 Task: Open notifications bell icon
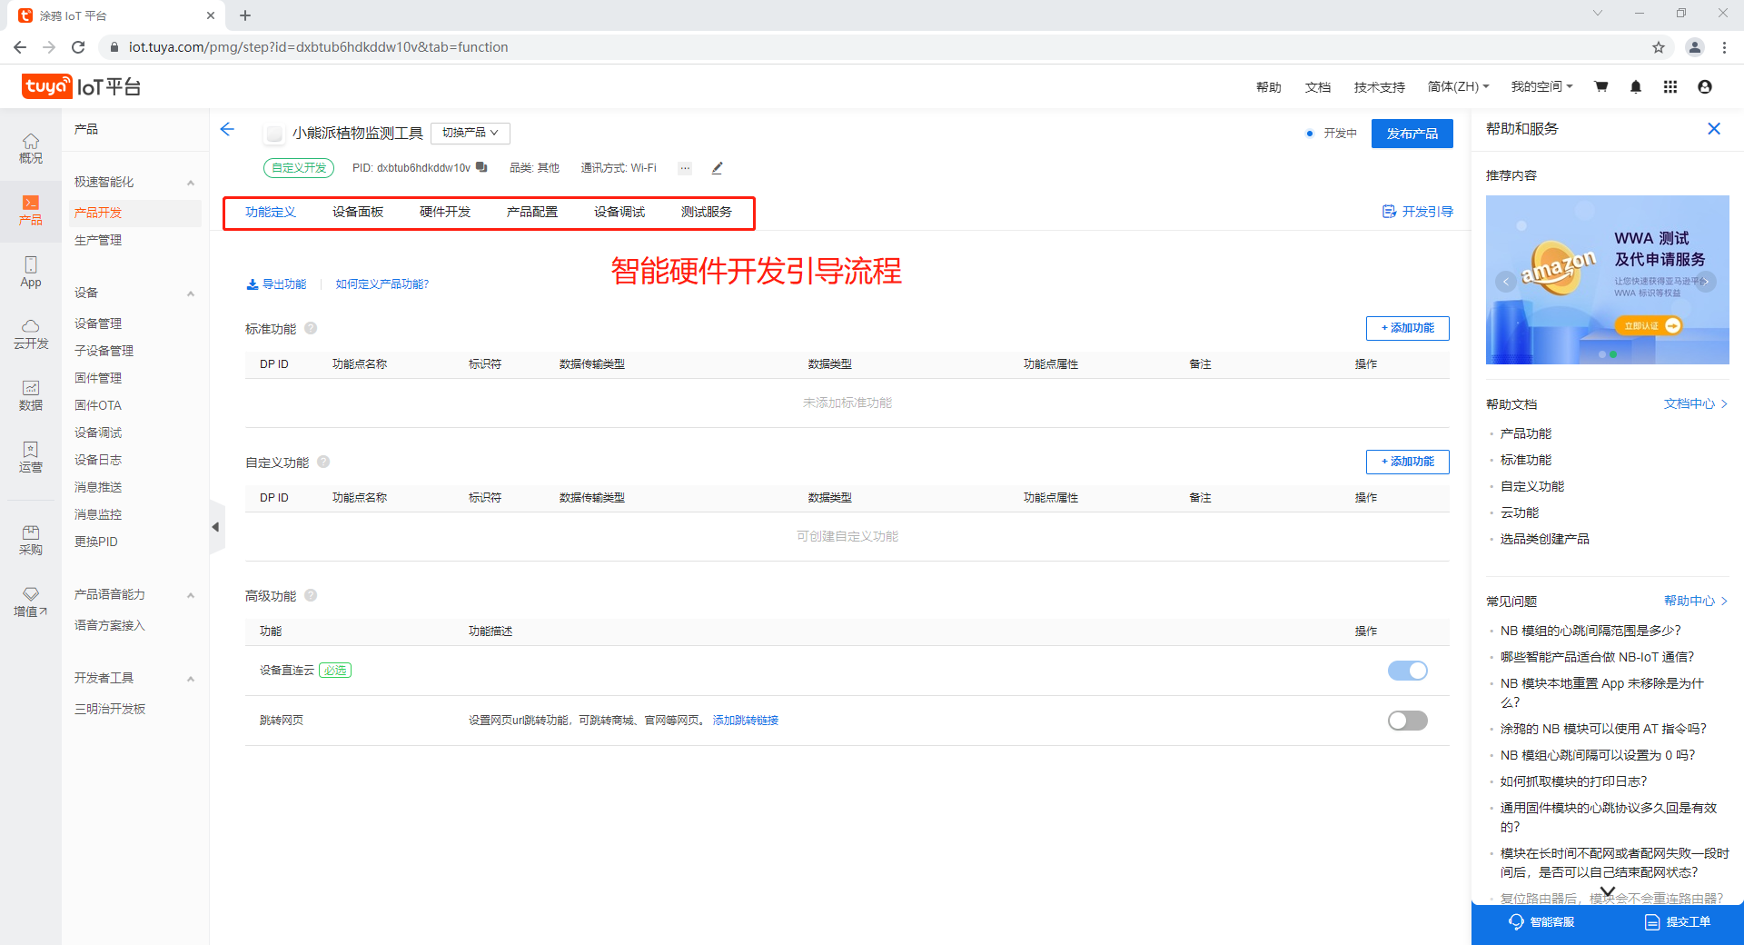pos(1635,86)
